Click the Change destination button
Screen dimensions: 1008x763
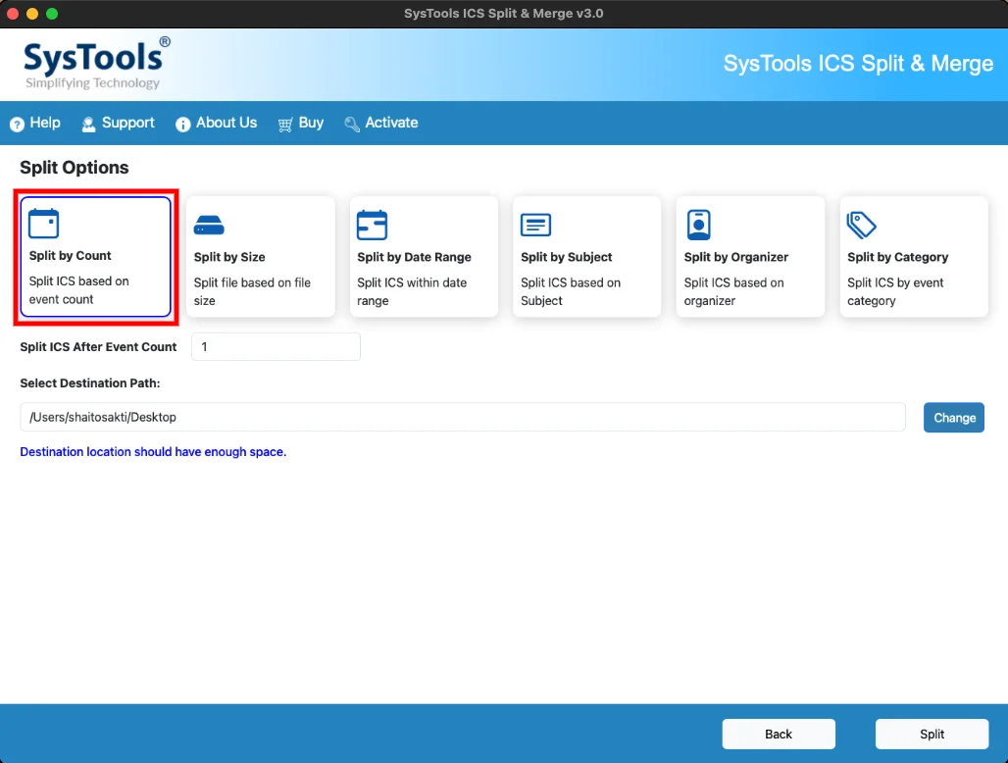tap(954, 418)
